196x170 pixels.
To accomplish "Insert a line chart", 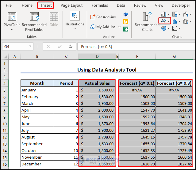I will click(x=164, y=21).
